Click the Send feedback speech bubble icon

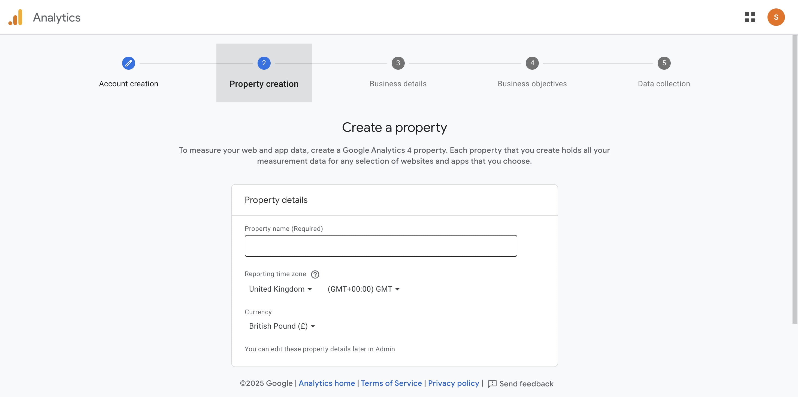(492, 383)
